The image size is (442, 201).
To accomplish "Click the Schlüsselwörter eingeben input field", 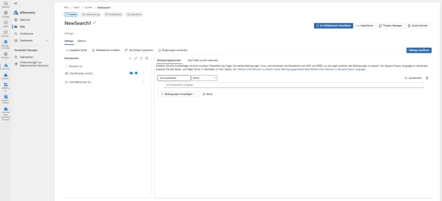I will coord(290,85).
